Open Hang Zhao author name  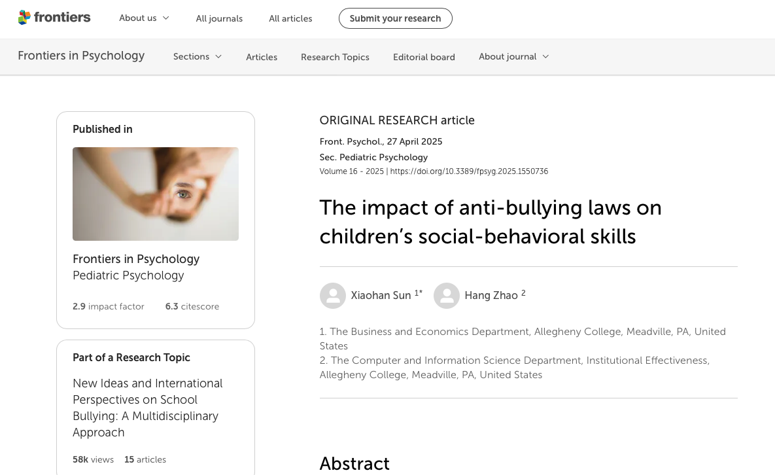tap(491, 296)
